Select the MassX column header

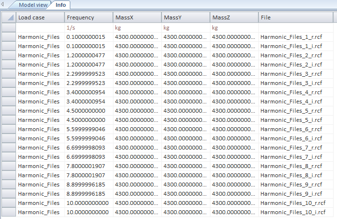(137, 17)
